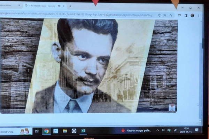Viewport: 209px width, 139px height.
Task: Expand hidden system tray icons
Action: point(157,130)
